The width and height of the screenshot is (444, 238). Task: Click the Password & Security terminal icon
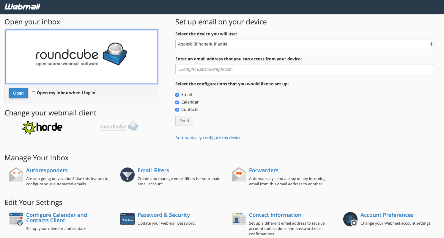click(x=127, y=219)
